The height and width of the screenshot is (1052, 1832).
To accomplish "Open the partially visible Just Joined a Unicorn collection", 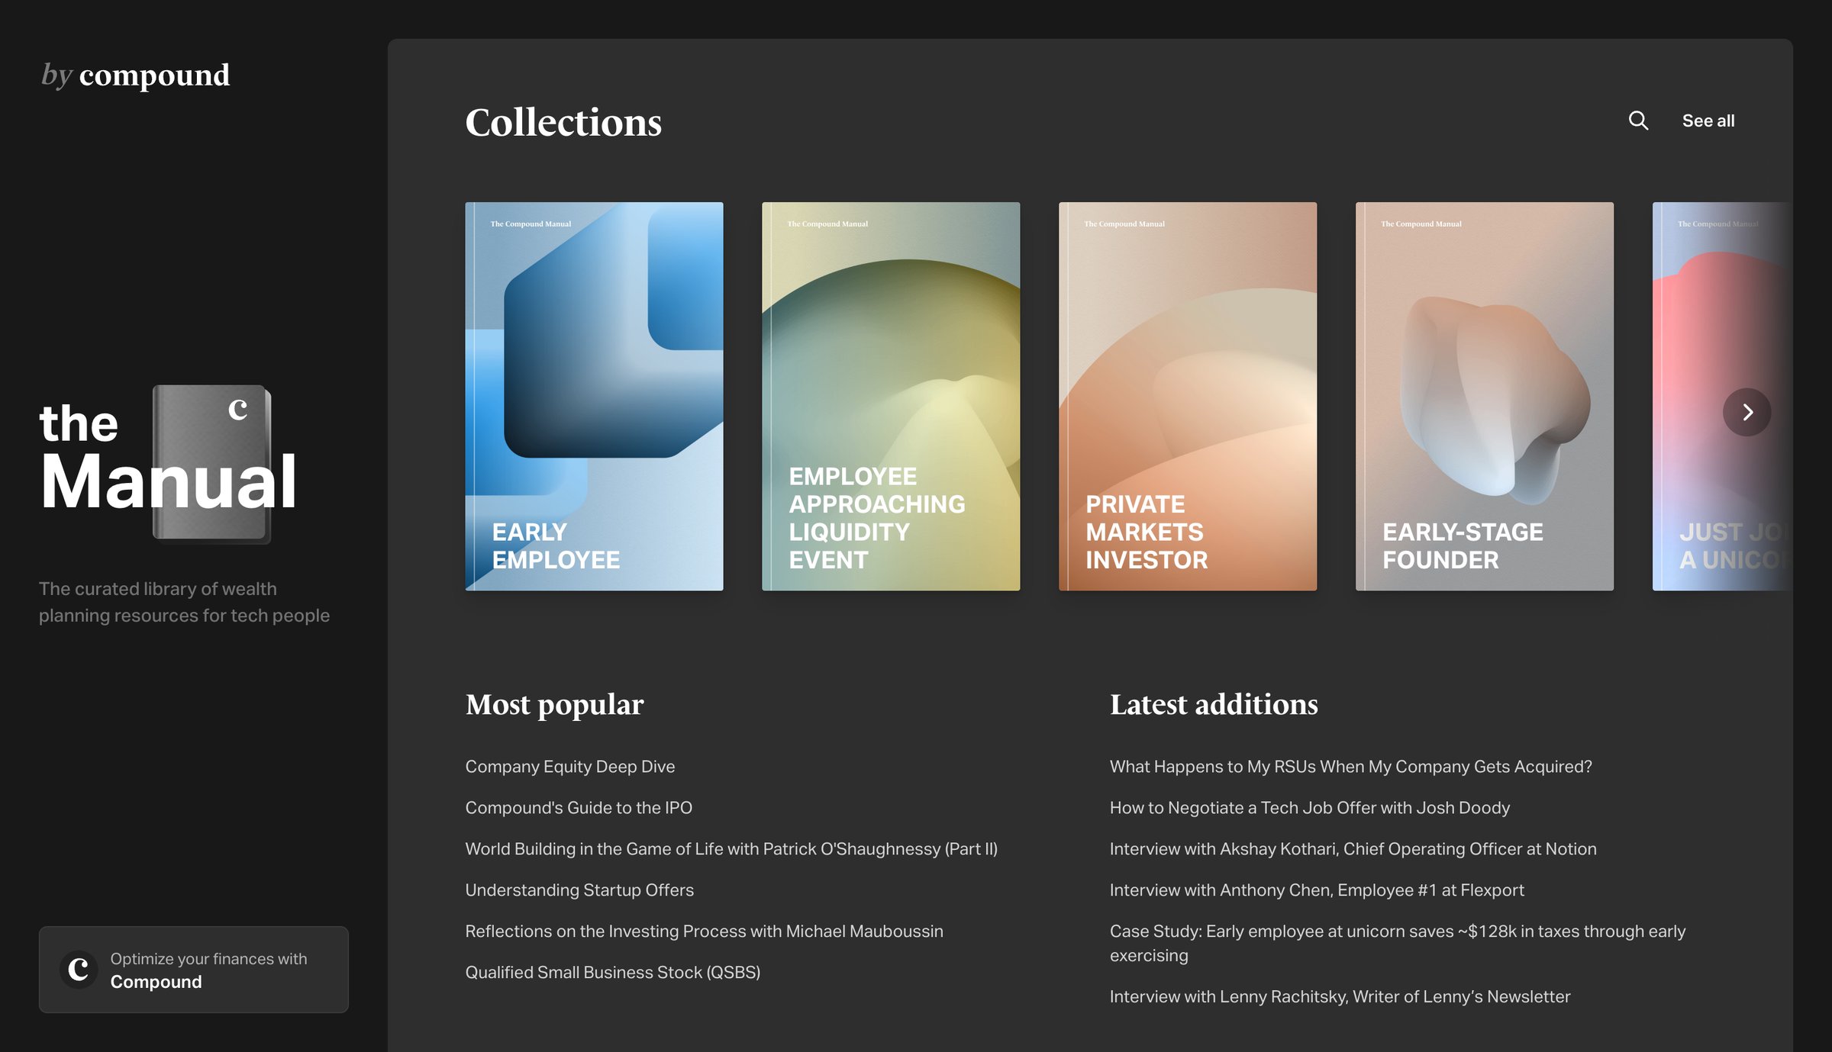I will coord(1722,396).
